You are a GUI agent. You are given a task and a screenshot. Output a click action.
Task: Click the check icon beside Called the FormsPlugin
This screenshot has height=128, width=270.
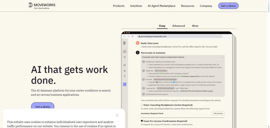pyautogui.click(x=143, y=71)
